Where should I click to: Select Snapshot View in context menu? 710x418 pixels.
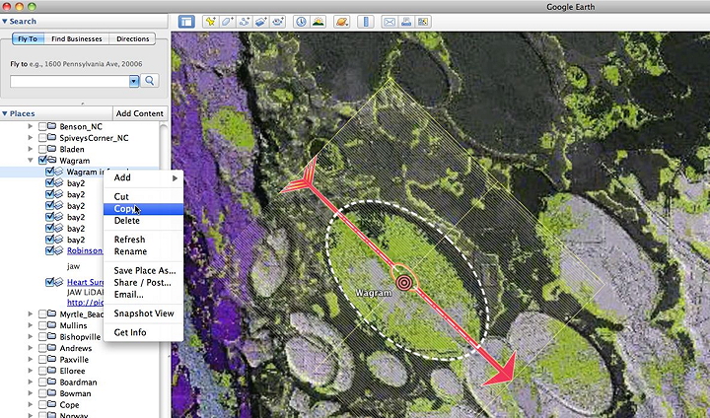[x=143, y=313]
